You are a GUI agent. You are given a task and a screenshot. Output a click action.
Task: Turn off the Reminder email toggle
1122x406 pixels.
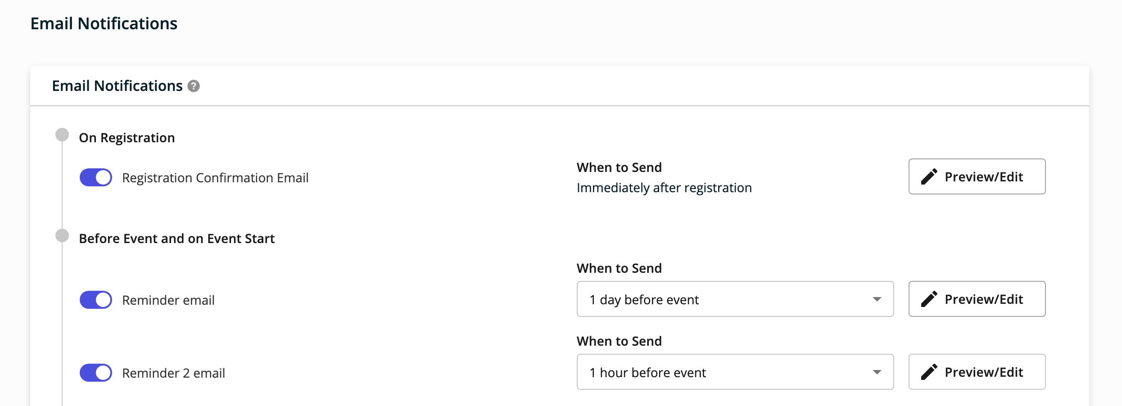click(95, 299)
